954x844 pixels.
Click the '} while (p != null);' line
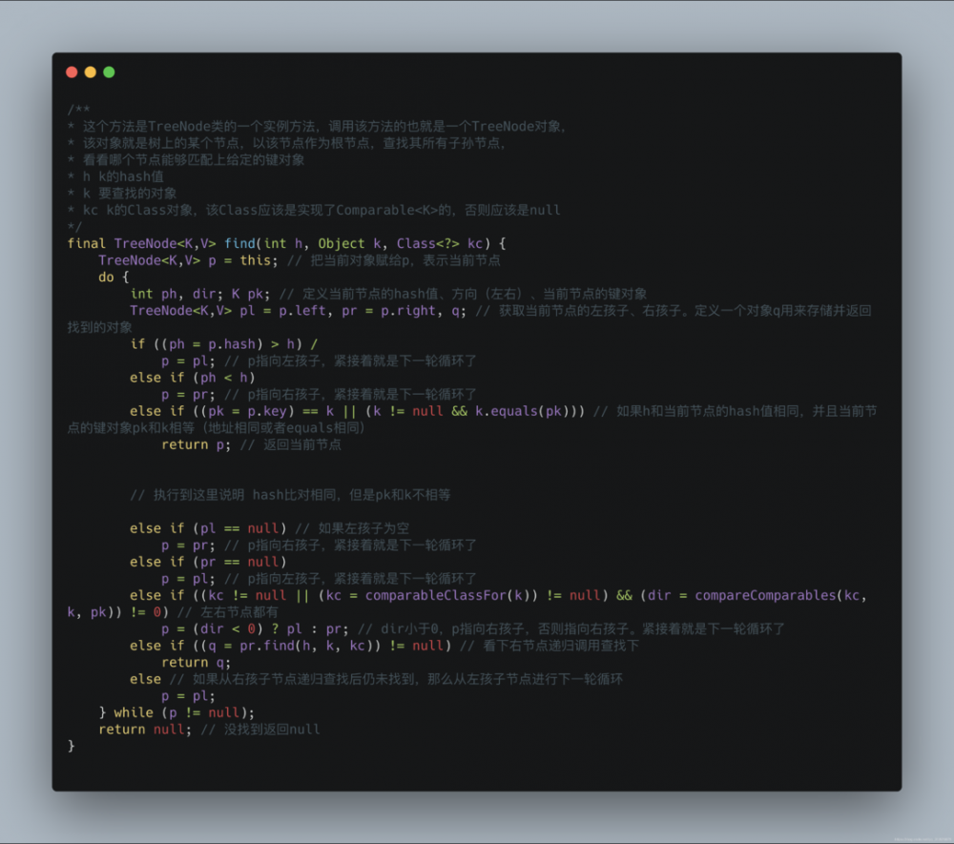(176, 712)
